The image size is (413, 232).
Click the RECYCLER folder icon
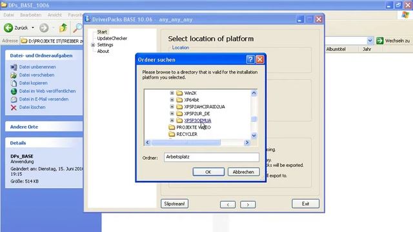(172, 134)
